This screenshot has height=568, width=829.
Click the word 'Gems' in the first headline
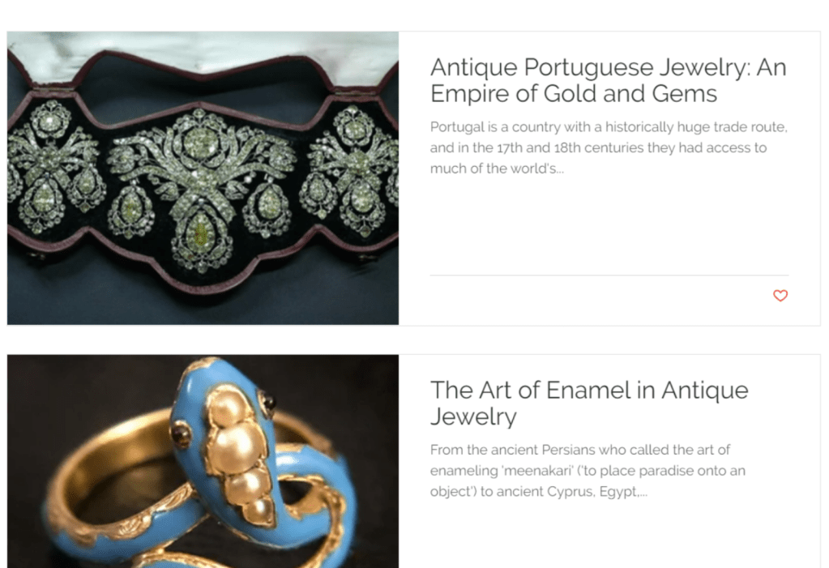684,94
